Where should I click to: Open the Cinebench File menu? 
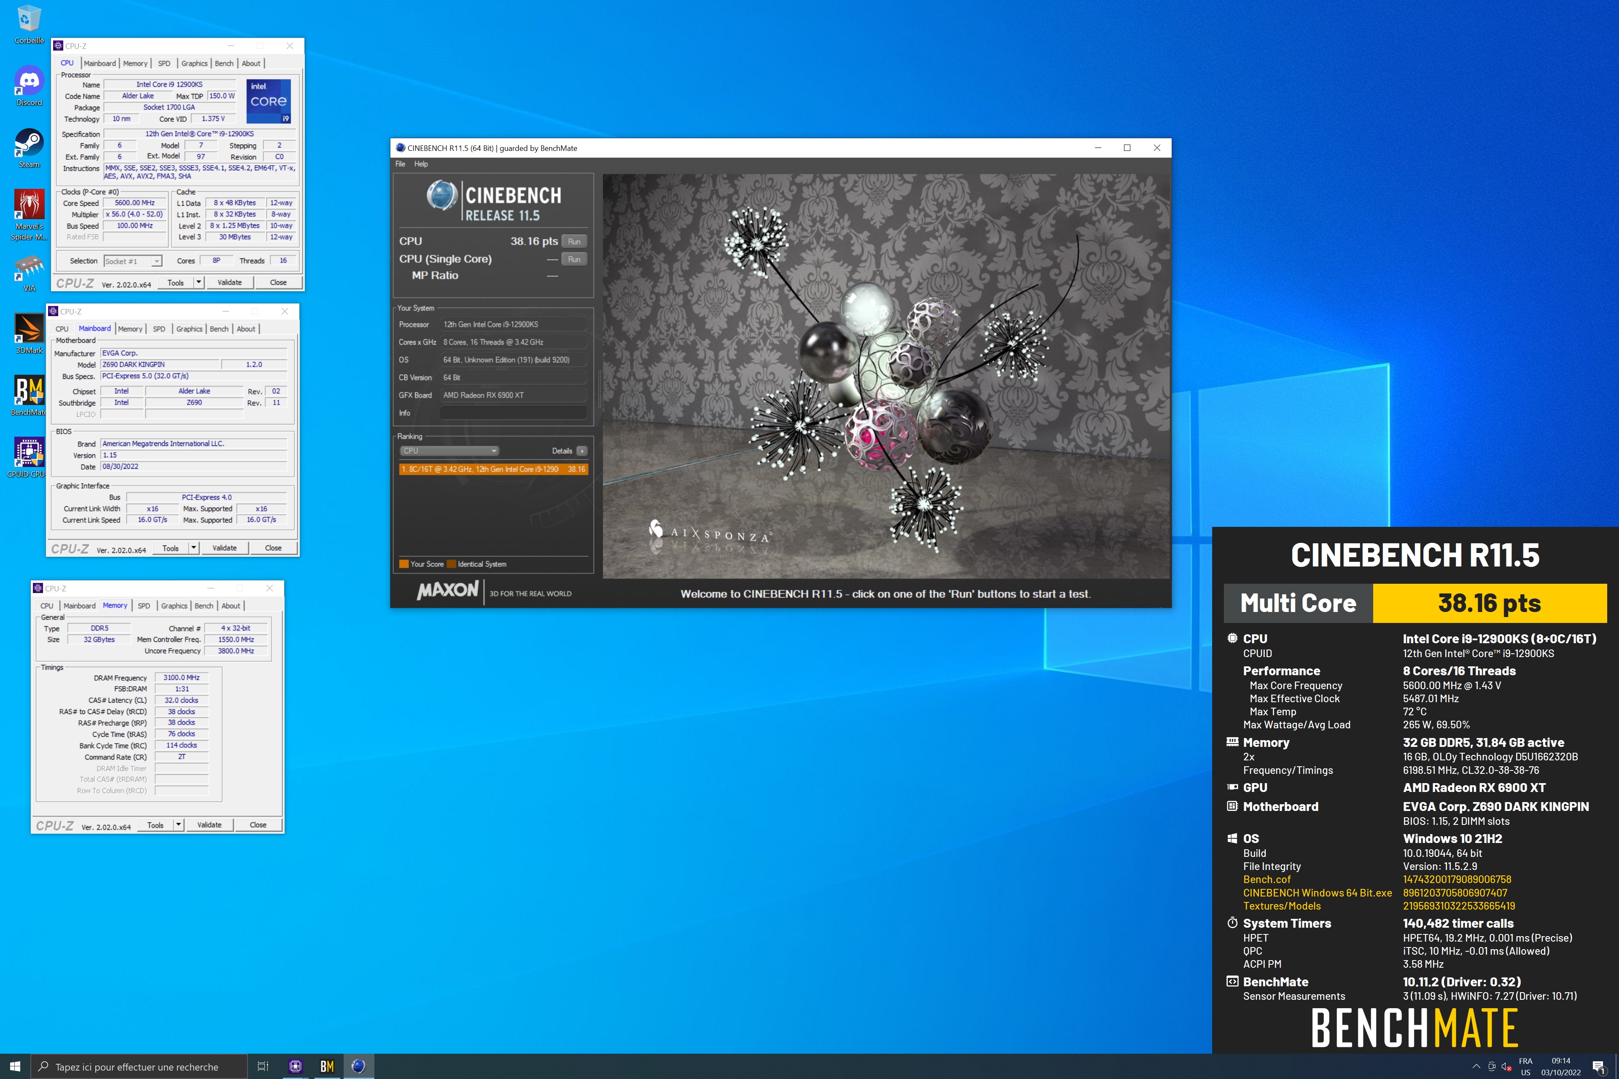pos(401,164)
